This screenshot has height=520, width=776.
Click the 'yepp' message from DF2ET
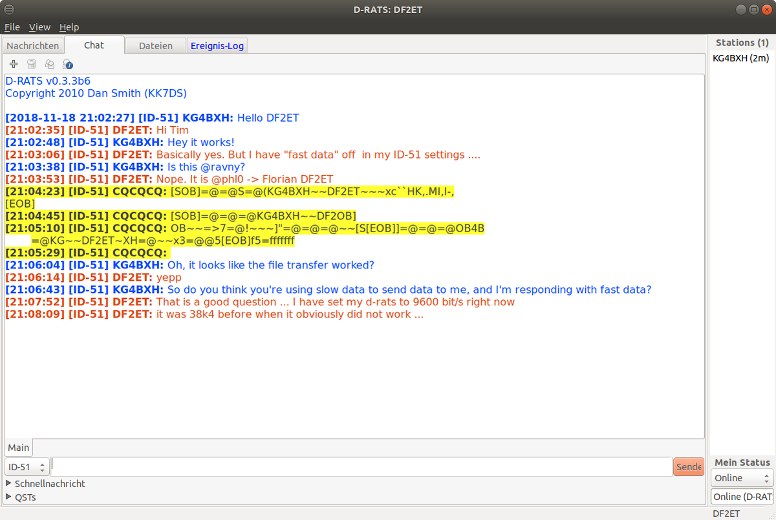[x=94, y=277]
